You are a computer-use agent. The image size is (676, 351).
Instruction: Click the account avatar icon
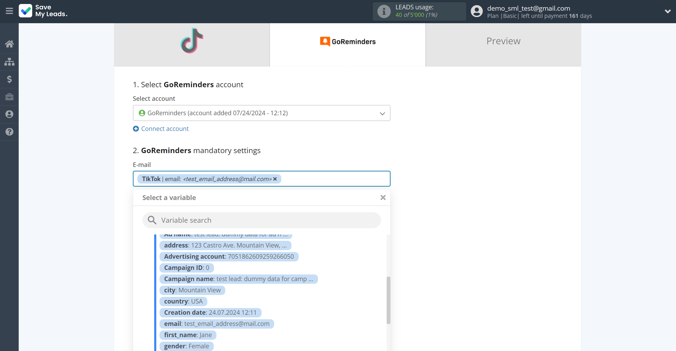(476, 11)
